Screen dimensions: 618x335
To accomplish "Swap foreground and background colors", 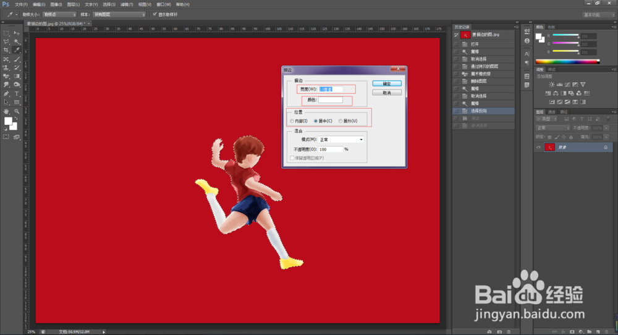I will [x=15, y=119].
